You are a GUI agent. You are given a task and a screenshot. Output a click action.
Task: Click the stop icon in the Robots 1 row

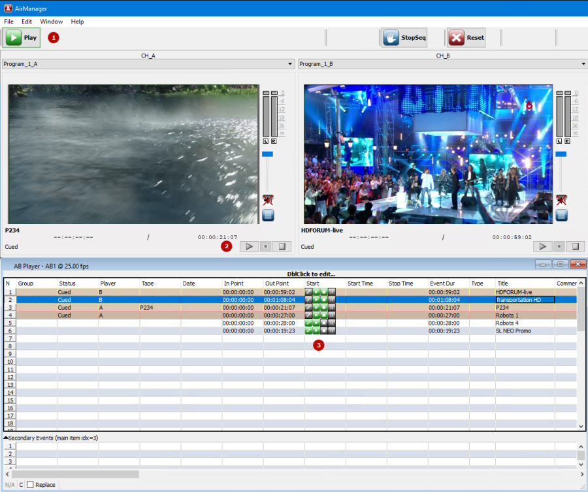pyautogui.click(x=324, y=316)
